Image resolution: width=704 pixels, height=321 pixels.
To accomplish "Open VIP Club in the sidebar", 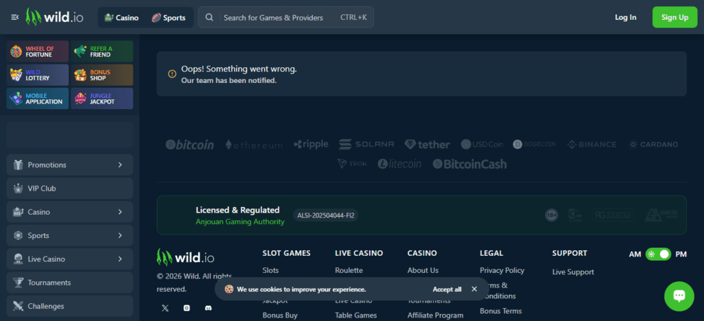I will pos(69,189).
